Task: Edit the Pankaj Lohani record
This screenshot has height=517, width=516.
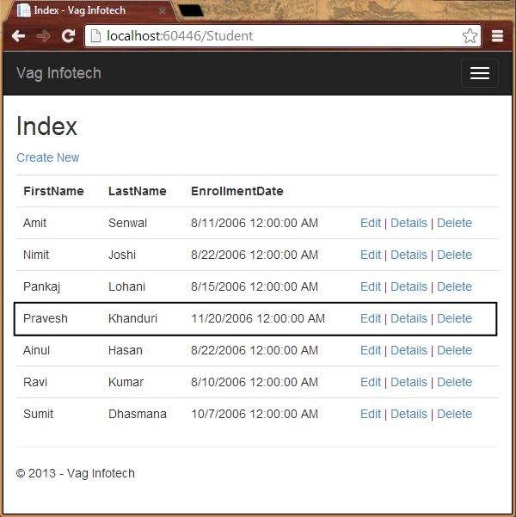Action: tap(371, 286)
